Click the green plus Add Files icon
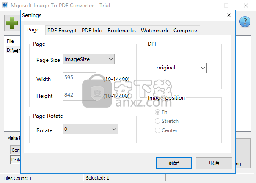Viewport: 256px width, 183px height. [12, 22]
